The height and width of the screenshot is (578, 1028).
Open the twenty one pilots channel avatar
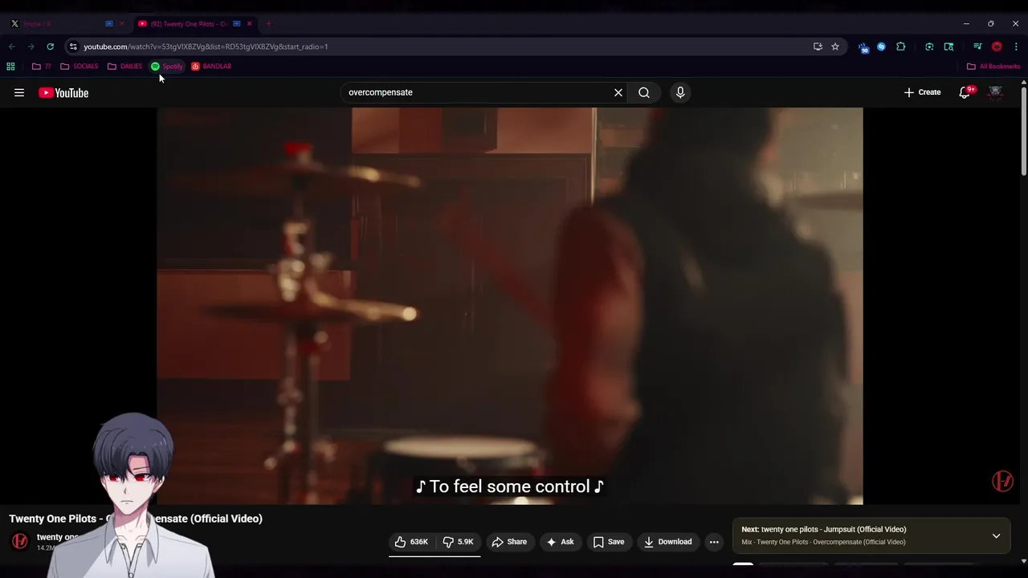[x=20, y=542]
